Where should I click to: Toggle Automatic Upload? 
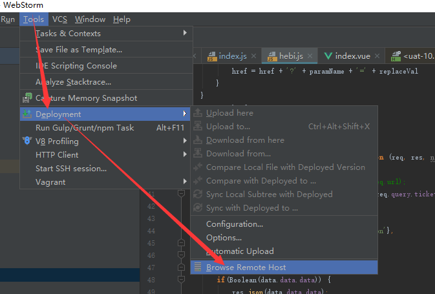[x=284, y=251]
